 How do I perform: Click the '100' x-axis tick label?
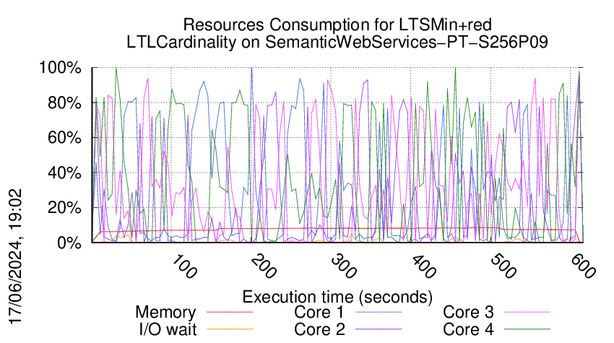point(184,266)
